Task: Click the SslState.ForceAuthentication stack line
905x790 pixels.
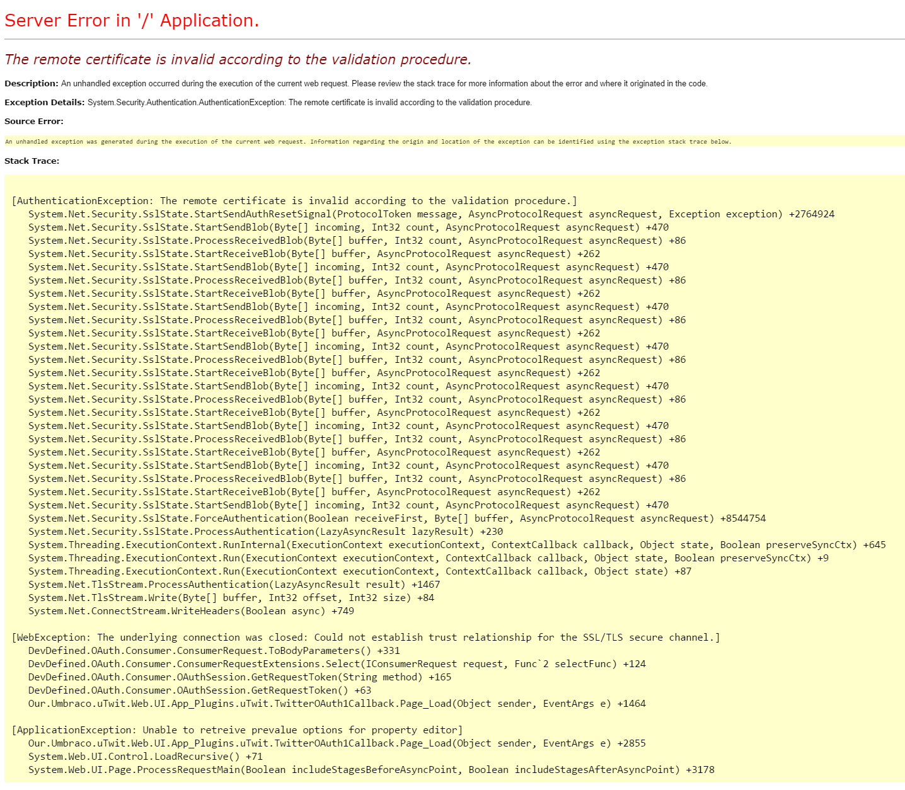Action: pyautogui.click(x=397, y=518)
